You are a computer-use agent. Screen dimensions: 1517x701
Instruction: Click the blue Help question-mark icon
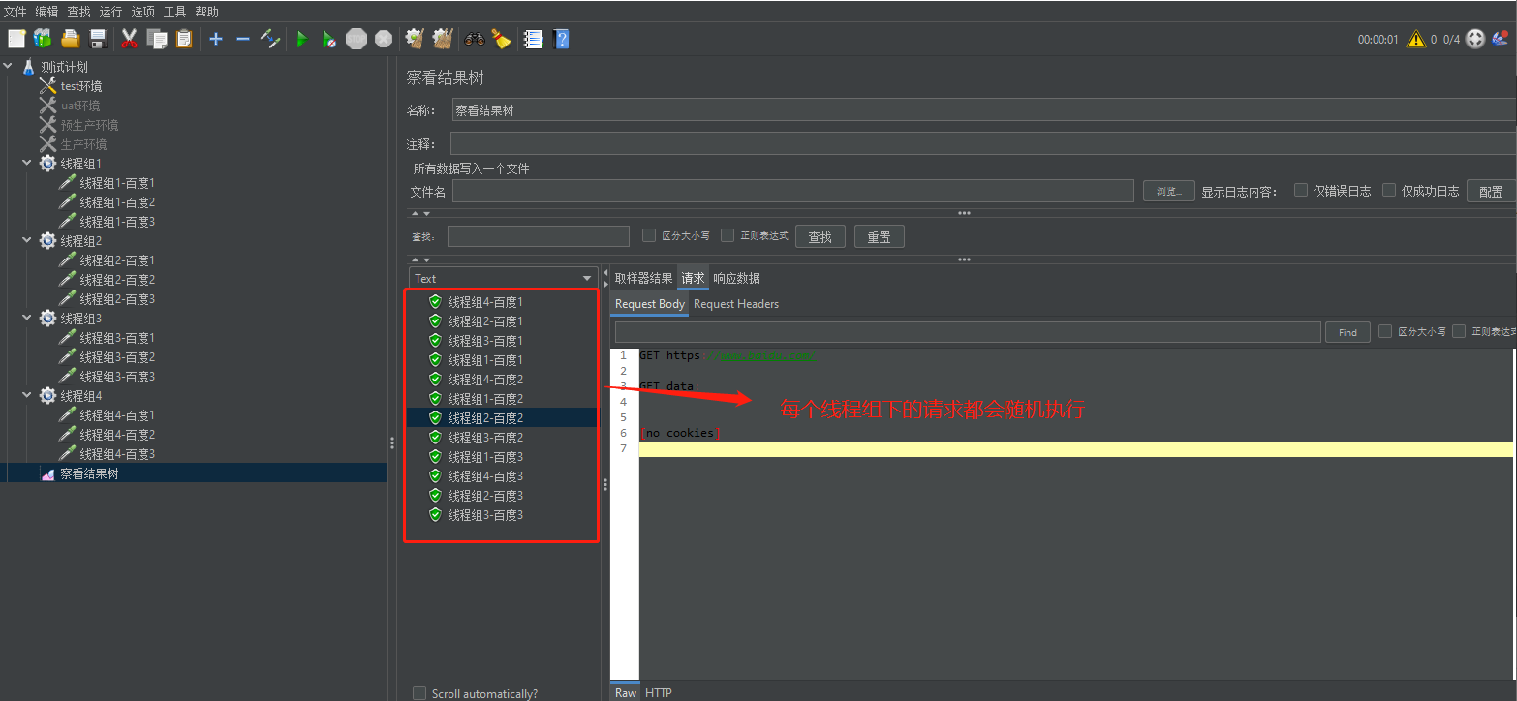tap(561, 39)
